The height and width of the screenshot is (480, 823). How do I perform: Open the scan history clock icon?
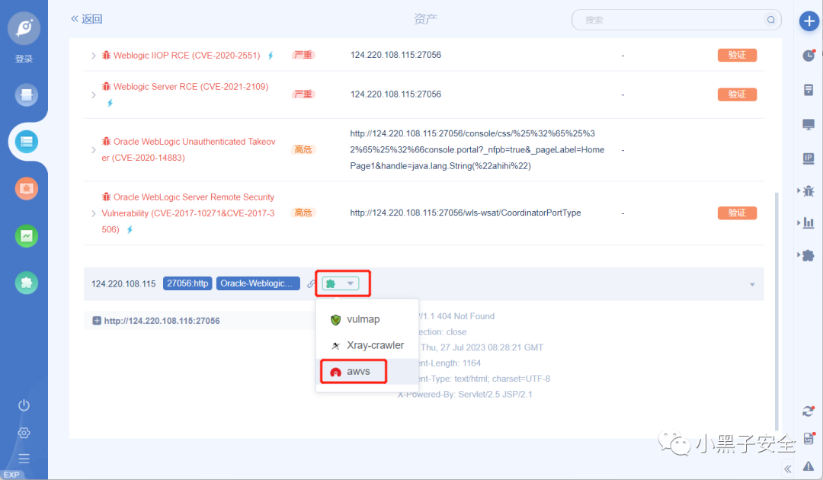point(809,55)
